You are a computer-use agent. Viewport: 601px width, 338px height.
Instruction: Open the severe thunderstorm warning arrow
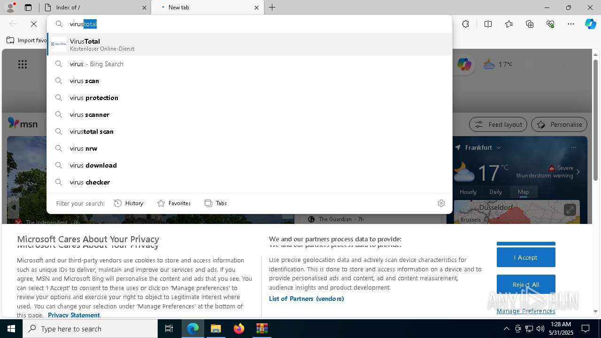coord(578,172)
